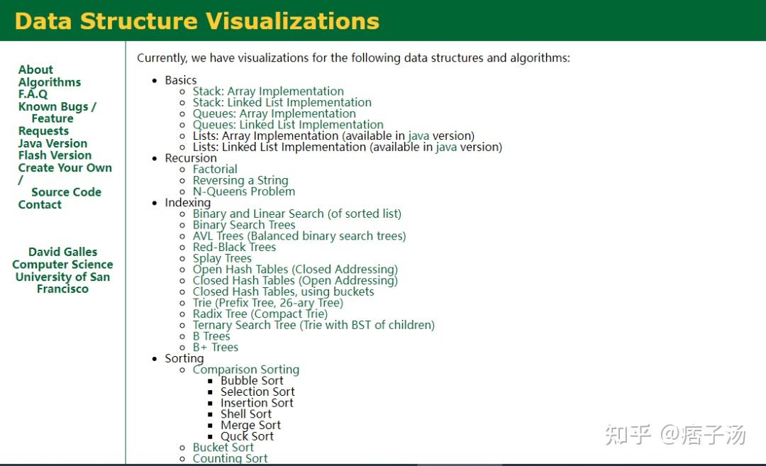Open Open Hash Tables (Closed Addressing)
Image resolution: width=766 pixels, height=466 pixels.
coord(295,270)
